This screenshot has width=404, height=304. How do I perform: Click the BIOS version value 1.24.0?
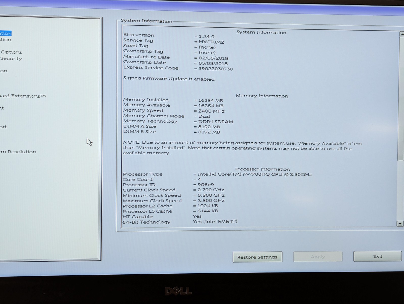click(206, 36)
